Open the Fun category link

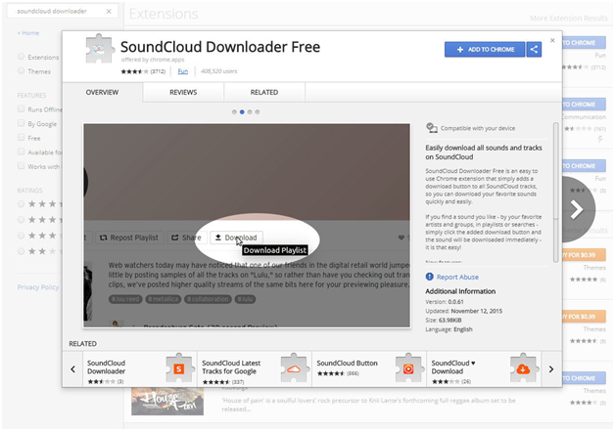tap(183, 71)
